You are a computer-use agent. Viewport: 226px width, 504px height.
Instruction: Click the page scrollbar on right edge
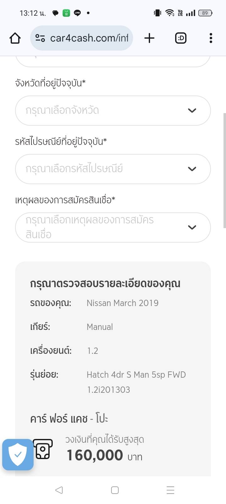224,170
